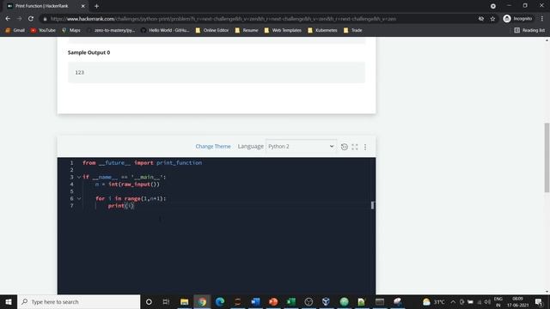Open the Trade bookmark folder
This screenshot has width=550, height=309.
tap(353, 30)
